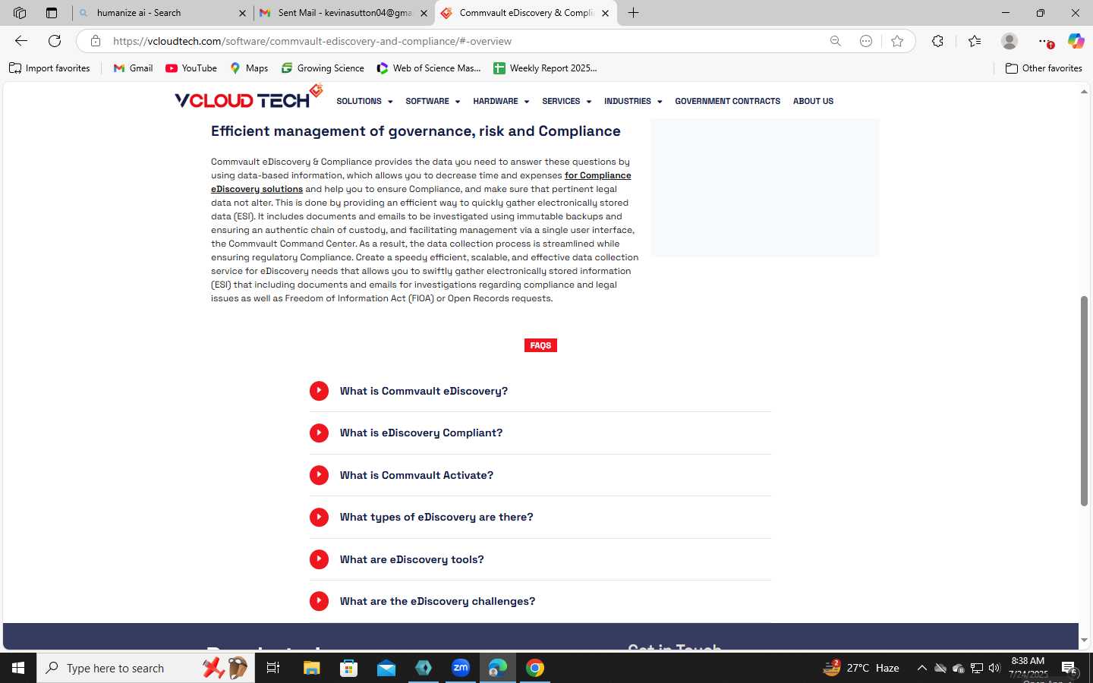
Task: Show hidden system tray icons chevron
Action: coord(921,668)
